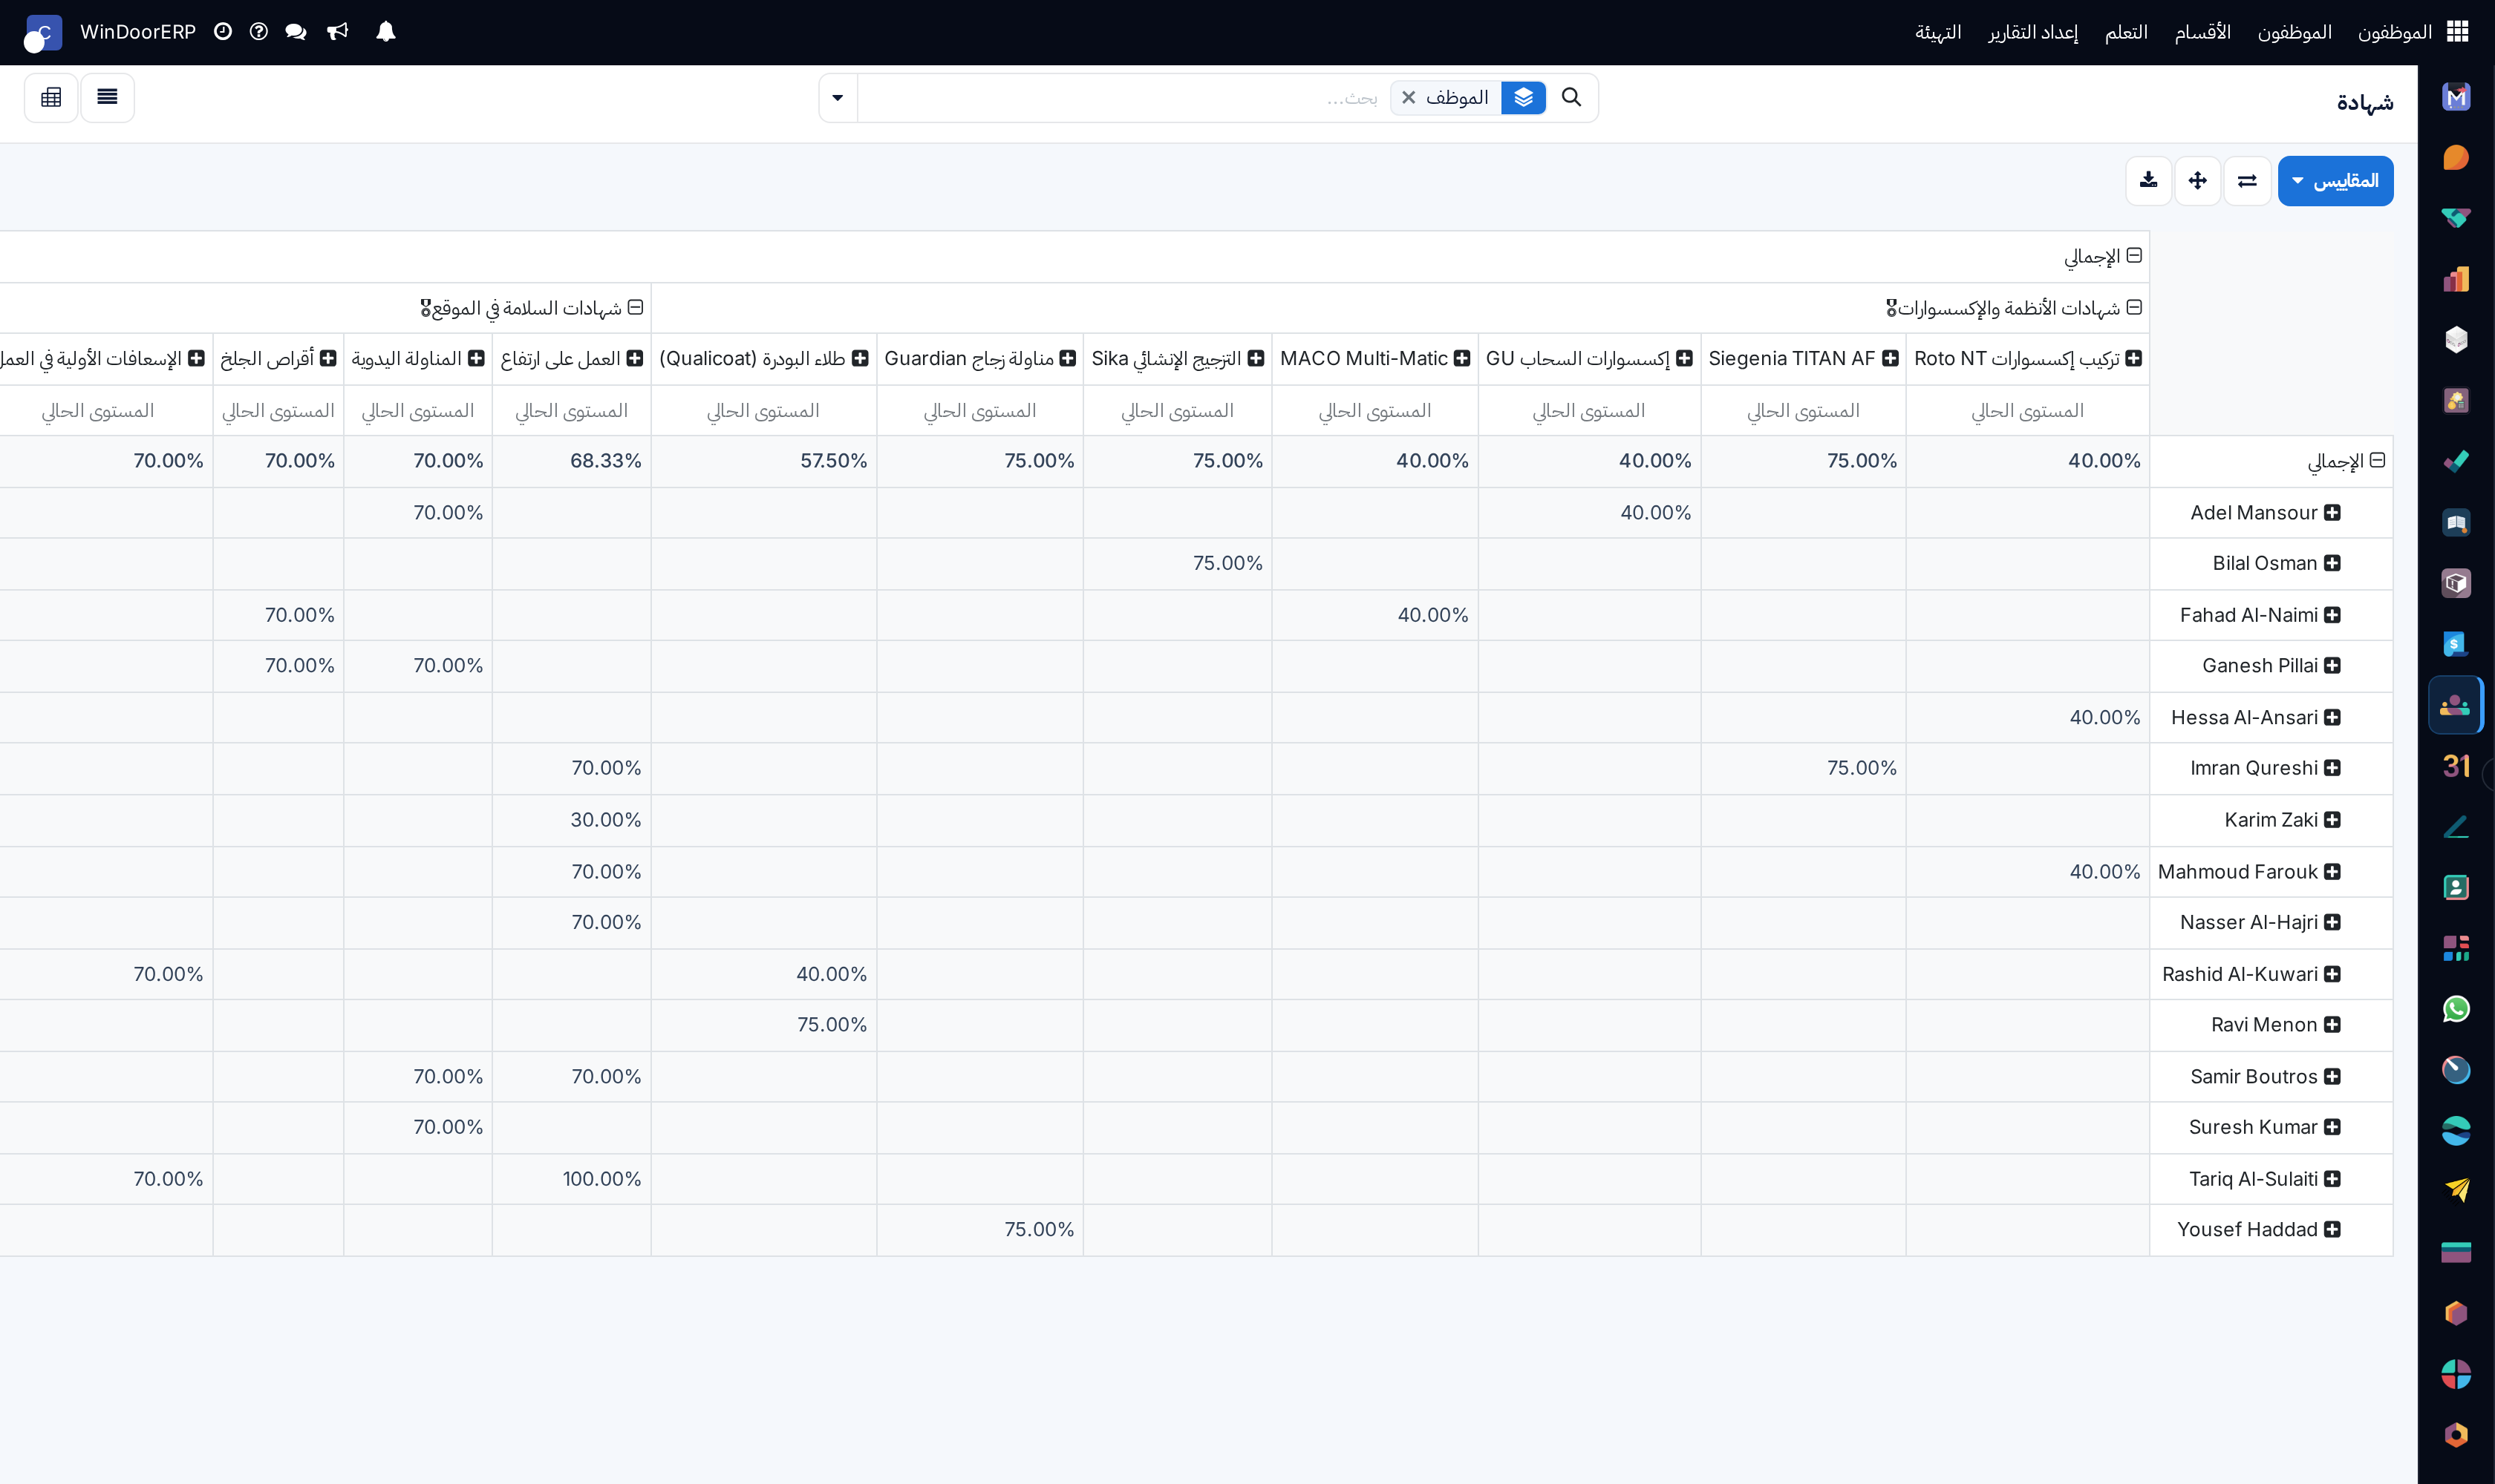Open the apps grid menu icon

click(2457, 32)
